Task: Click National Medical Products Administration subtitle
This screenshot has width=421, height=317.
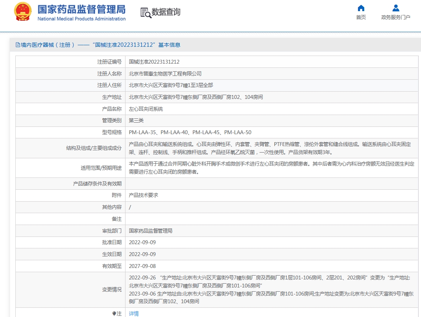Action: (81, 19)
